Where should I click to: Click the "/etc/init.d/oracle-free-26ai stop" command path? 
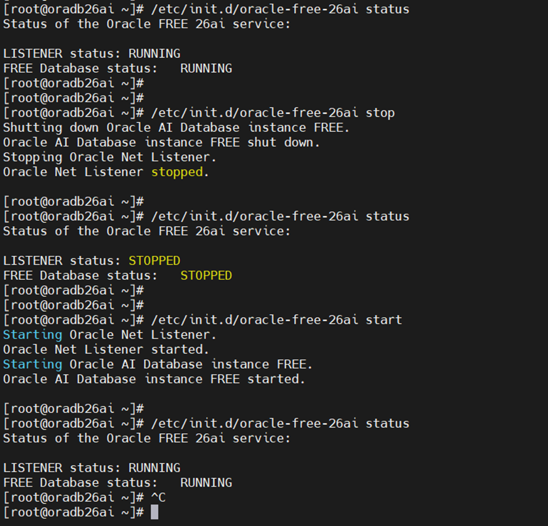[254, 113]
